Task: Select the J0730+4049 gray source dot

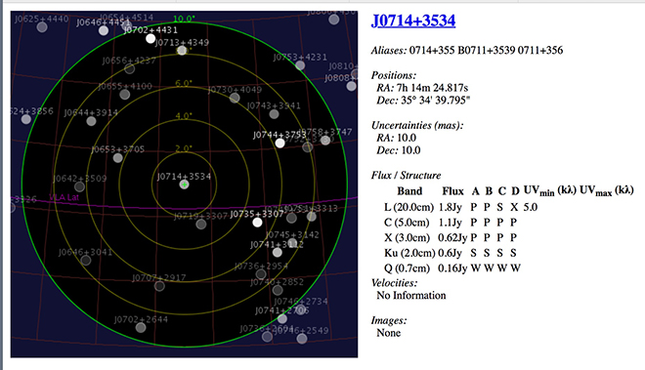Action: [x=235, y=98]
